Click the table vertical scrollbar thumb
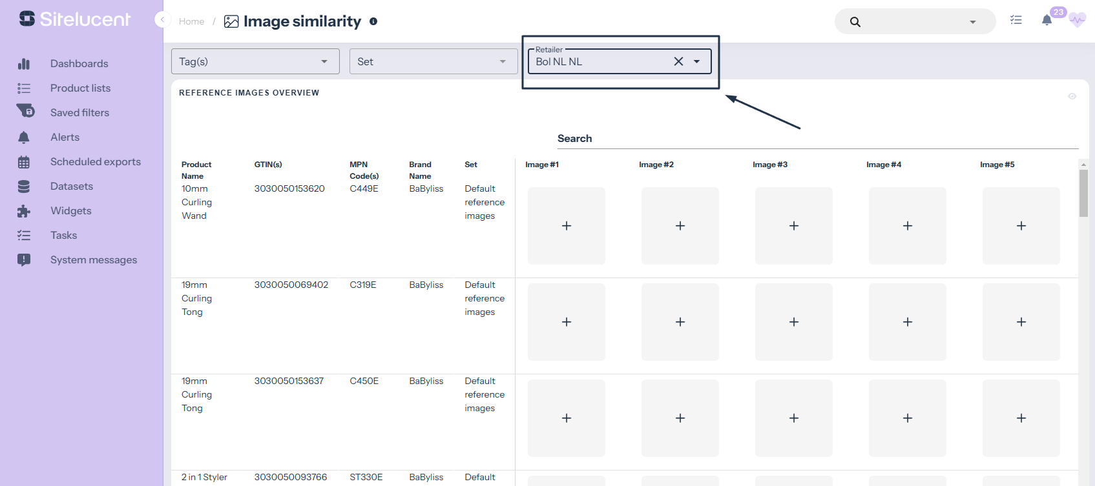 click(1083, 193)
